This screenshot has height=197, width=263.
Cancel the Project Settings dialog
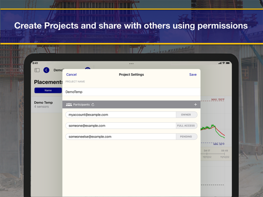click(71, 75)
